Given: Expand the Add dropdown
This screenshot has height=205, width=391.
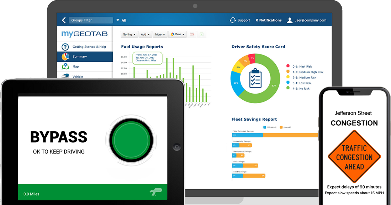Looking at the screenshot, I should 145,34.
